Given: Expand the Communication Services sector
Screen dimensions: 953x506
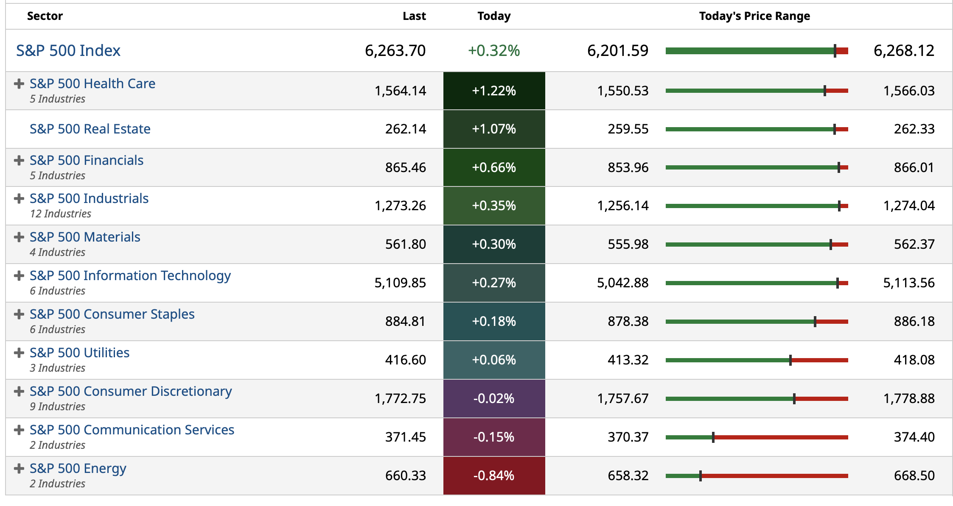Looking at the screenshot, I should (x=19, y=430).
